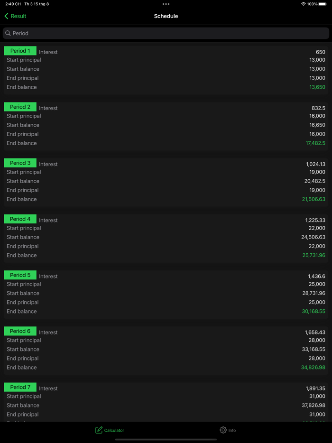The image size is (332, 443).
Task: Tap the battery icon in the status bar
Action: [x=324, y=4]
